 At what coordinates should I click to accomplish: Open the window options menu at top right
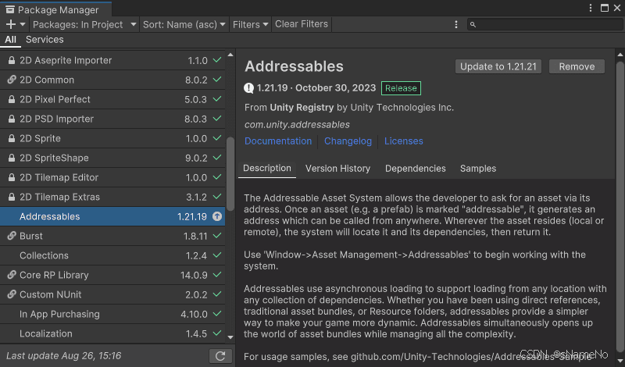pos(591,8)
